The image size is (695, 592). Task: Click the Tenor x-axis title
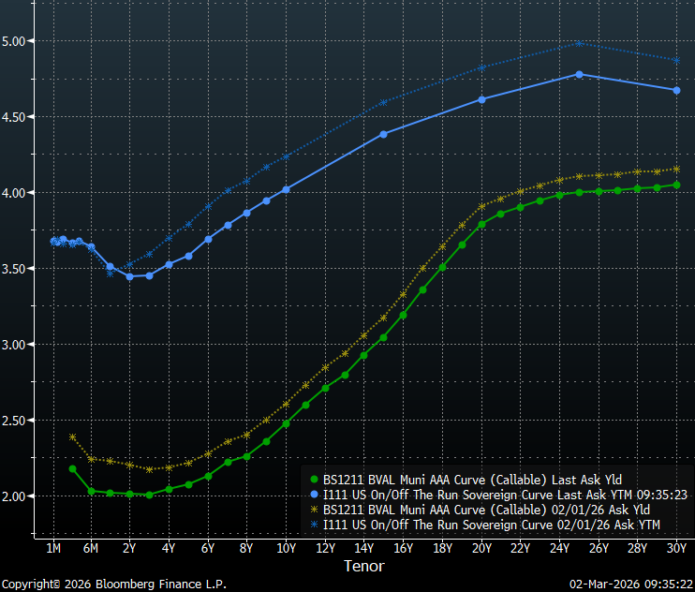click(x=363, y=566)
